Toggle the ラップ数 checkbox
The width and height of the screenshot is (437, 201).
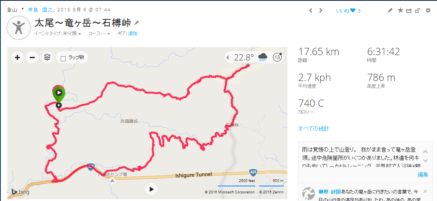click(63, 58)
